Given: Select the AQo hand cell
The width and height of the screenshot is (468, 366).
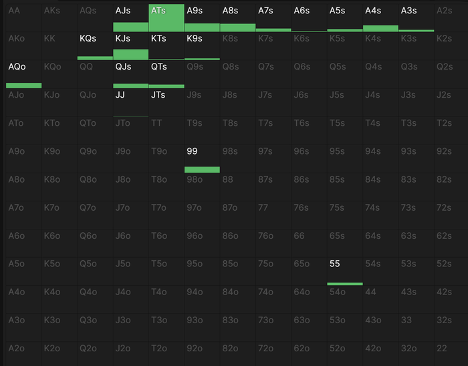Looking at the screenshot, I should coord(24,74).
